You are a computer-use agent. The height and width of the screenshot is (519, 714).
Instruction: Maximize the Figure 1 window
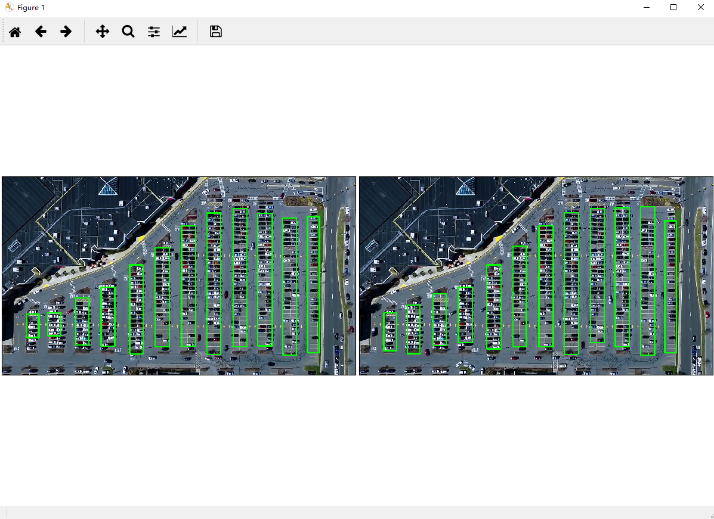point(673,7)
